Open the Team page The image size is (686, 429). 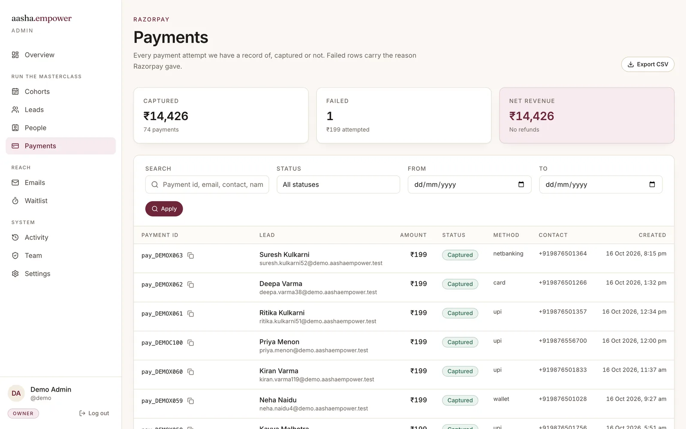coord(61,256)
